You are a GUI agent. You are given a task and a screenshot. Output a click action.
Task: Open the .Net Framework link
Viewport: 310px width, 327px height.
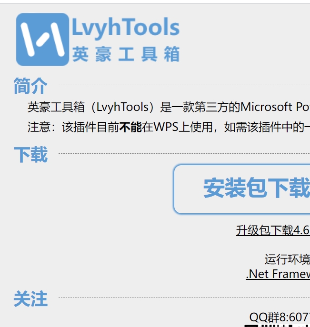(x=278, y=274)
